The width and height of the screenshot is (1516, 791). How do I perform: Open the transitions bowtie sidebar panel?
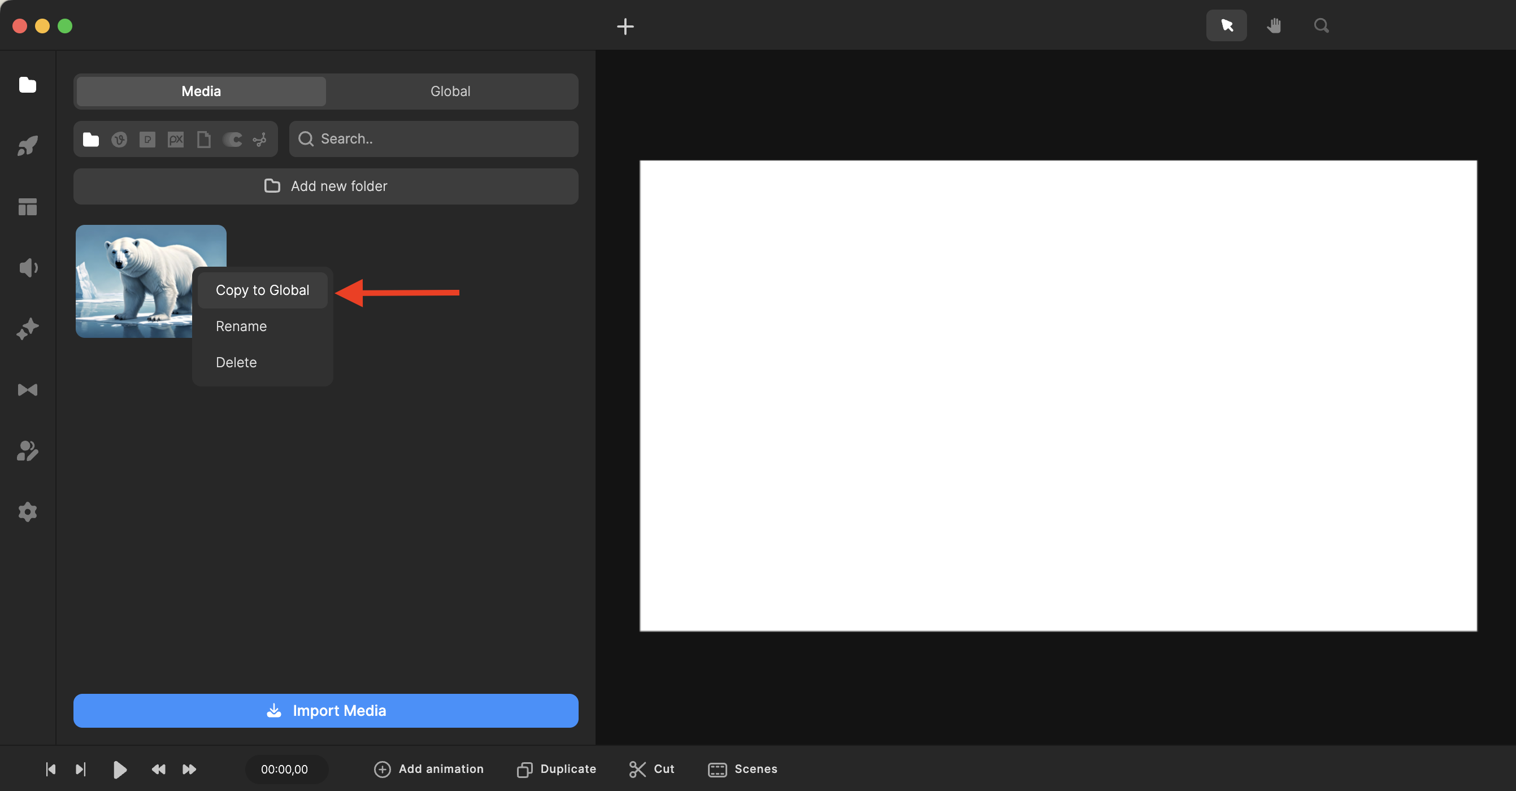(x=28, y=390)
